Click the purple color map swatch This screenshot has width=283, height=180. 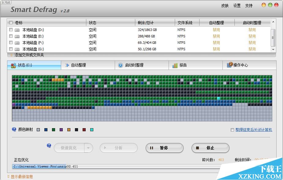coord(61,130)
